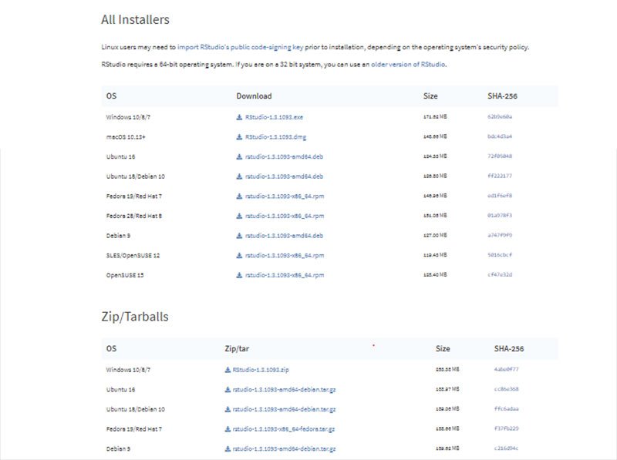Click download icon in Fedora 28/Red Hat 8 row
The height and width of the screenshot is (460, 617).
click(239, 216)
